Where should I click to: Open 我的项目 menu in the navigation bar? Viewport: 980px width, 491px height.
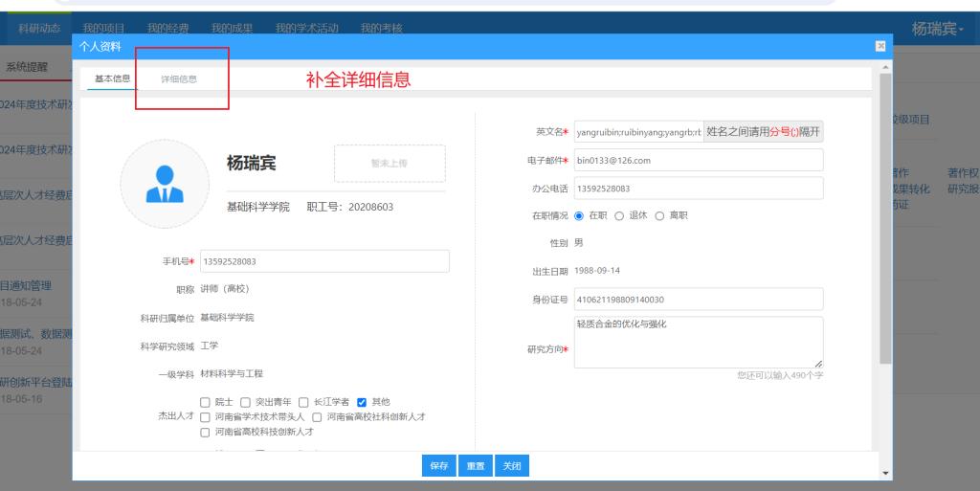click(x=103, y=29)
